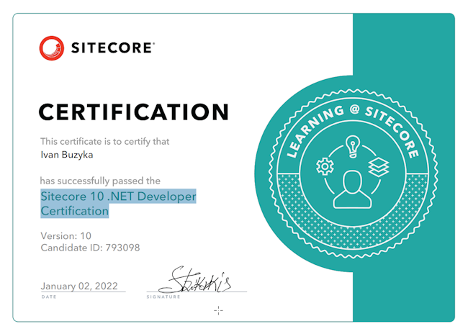Click highlighted word 'Certification' below title

coord(75,211)
